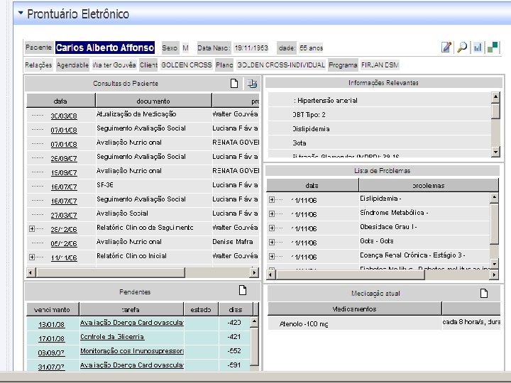The height and width of the screenshot is (383, 511).
Task: Open the bar chart statistics icon
Action: point(478,48)
